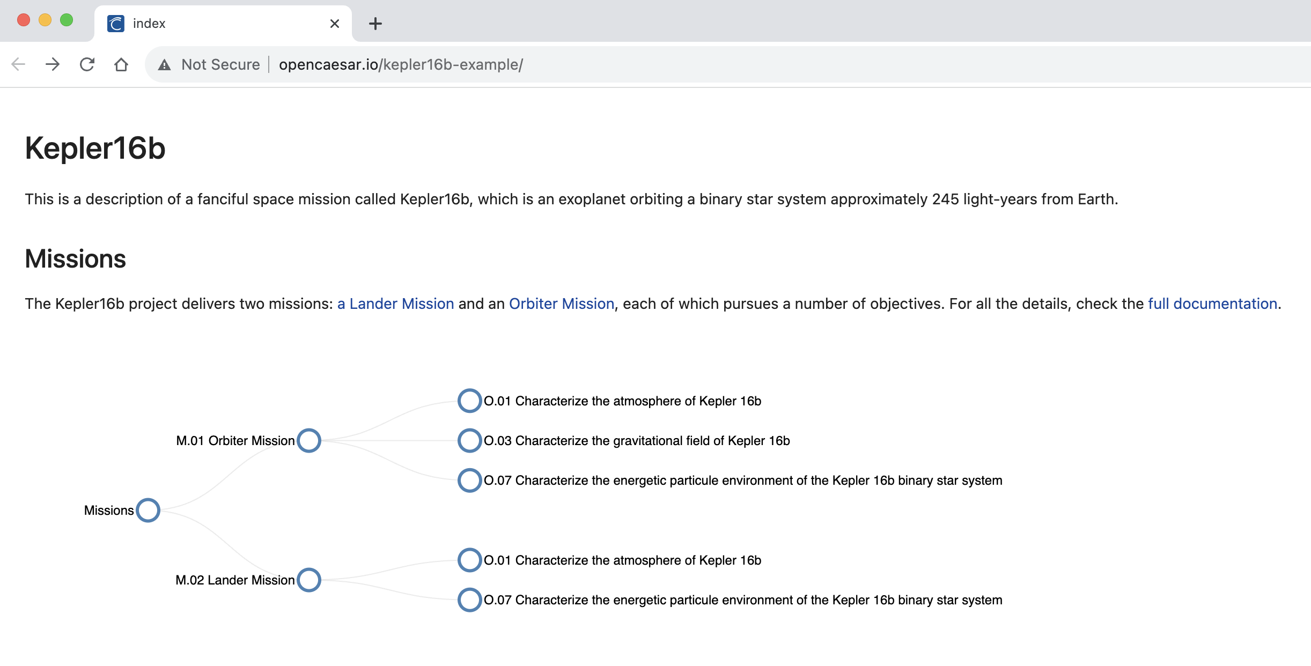The height and width of the screenshot is (666, 1311).
Task: Click the browser back arrow
Action: 18,64
